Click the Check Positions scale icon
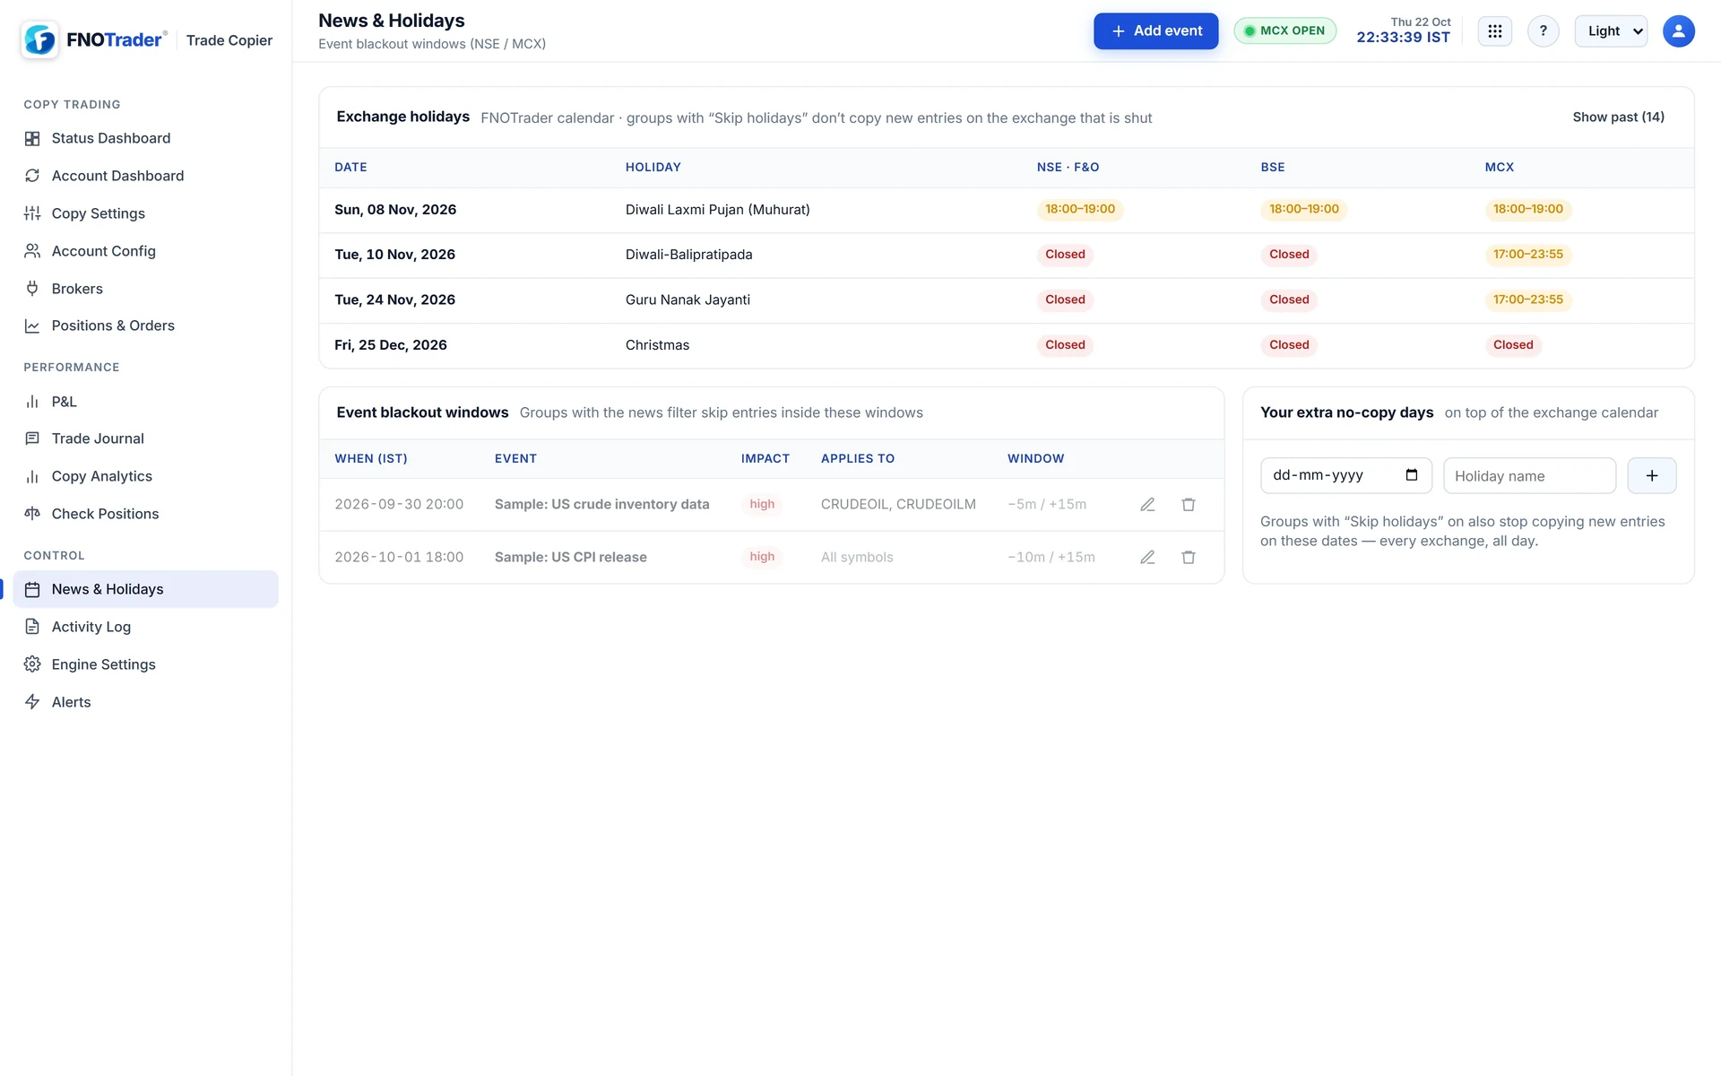1721x1076 pixels. [32, 514]
